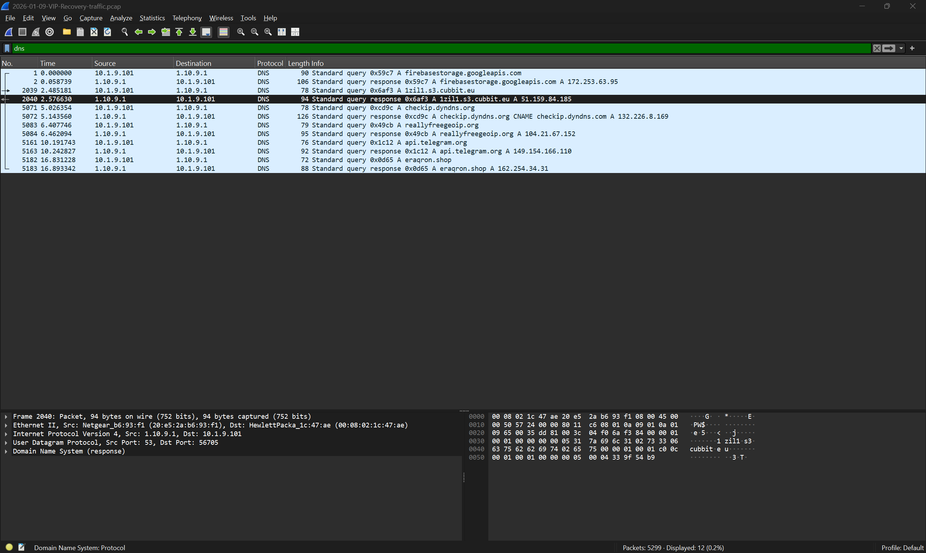Sort by the No. column header
The height and width of the screenshot is (553, 926).
tap(20, 63)
